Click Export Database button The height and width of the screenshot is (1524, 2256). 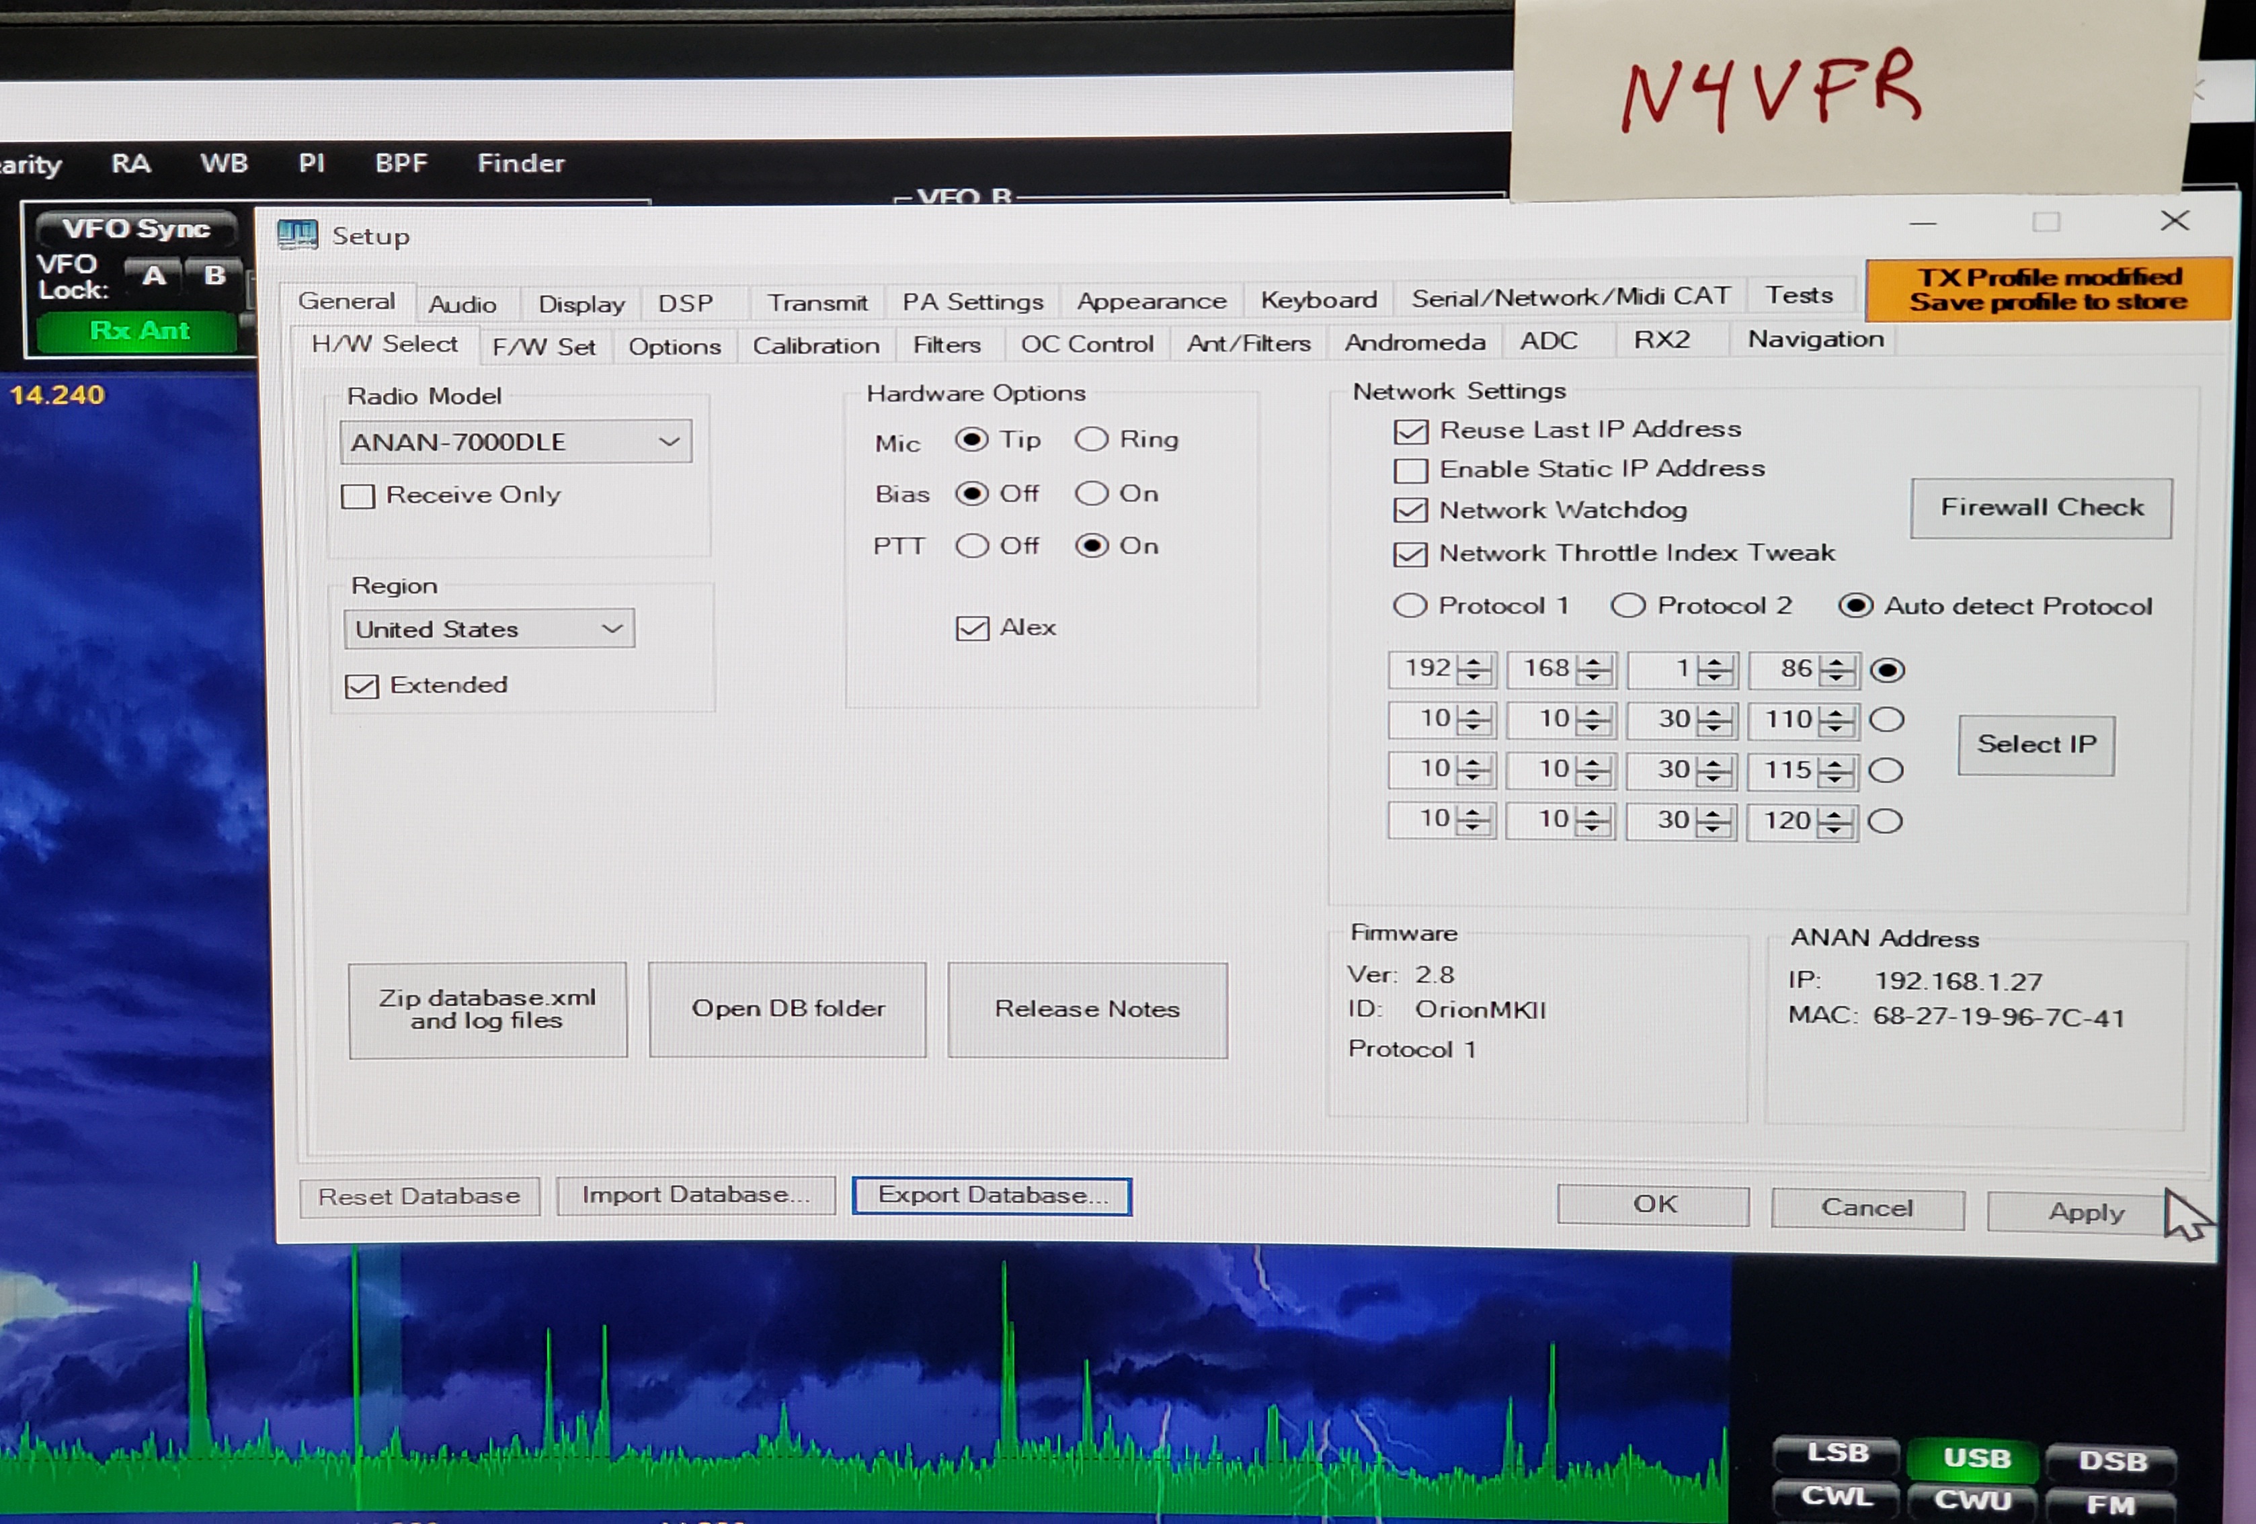click(992, 1196)
